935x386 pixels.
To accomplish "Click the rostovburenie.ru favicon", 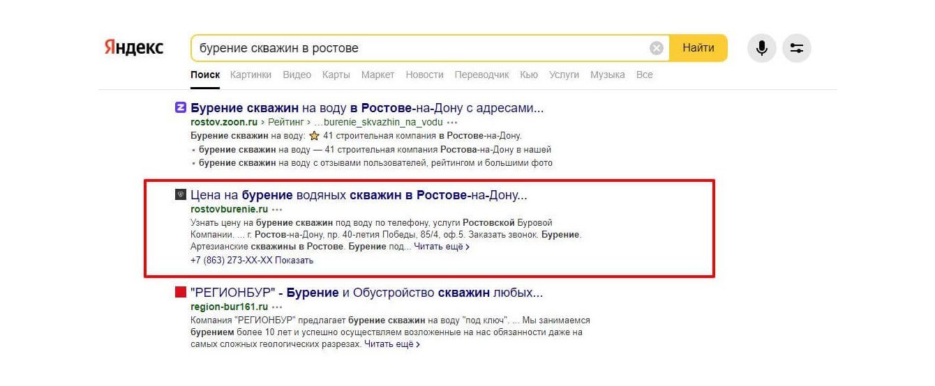I will point(180,195).
